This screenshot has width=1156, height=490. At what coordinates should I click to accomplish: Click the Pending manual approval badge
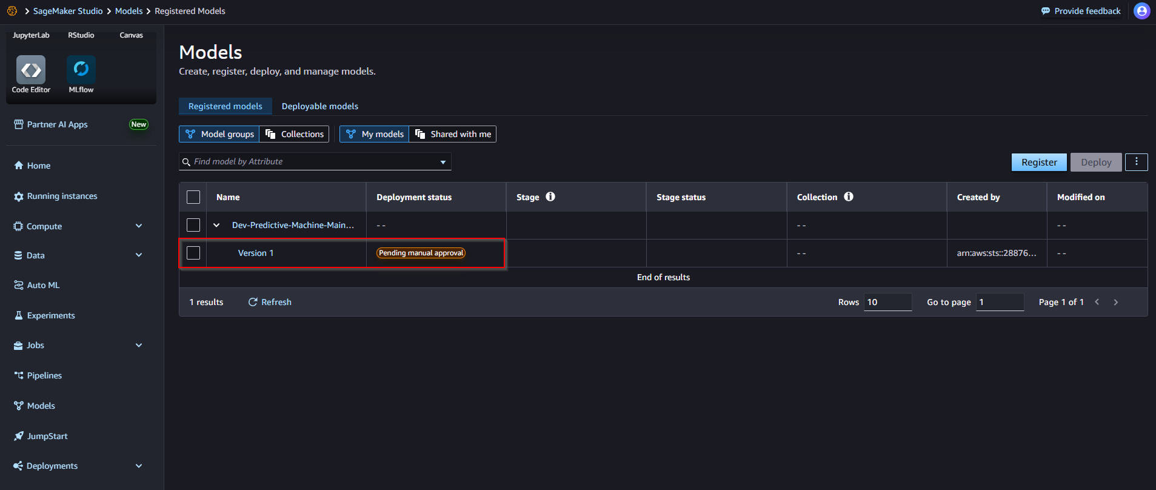click(x=421, y=253)
